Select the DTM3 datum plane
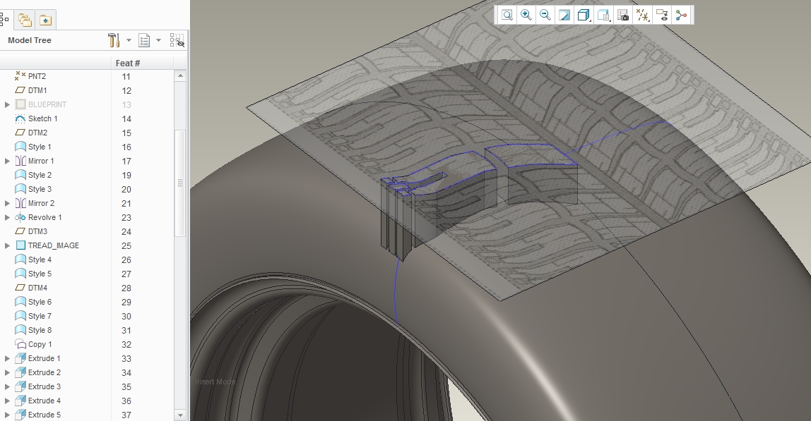The width and height of the screenshot is (811, 421). click(x=37, y=231)
